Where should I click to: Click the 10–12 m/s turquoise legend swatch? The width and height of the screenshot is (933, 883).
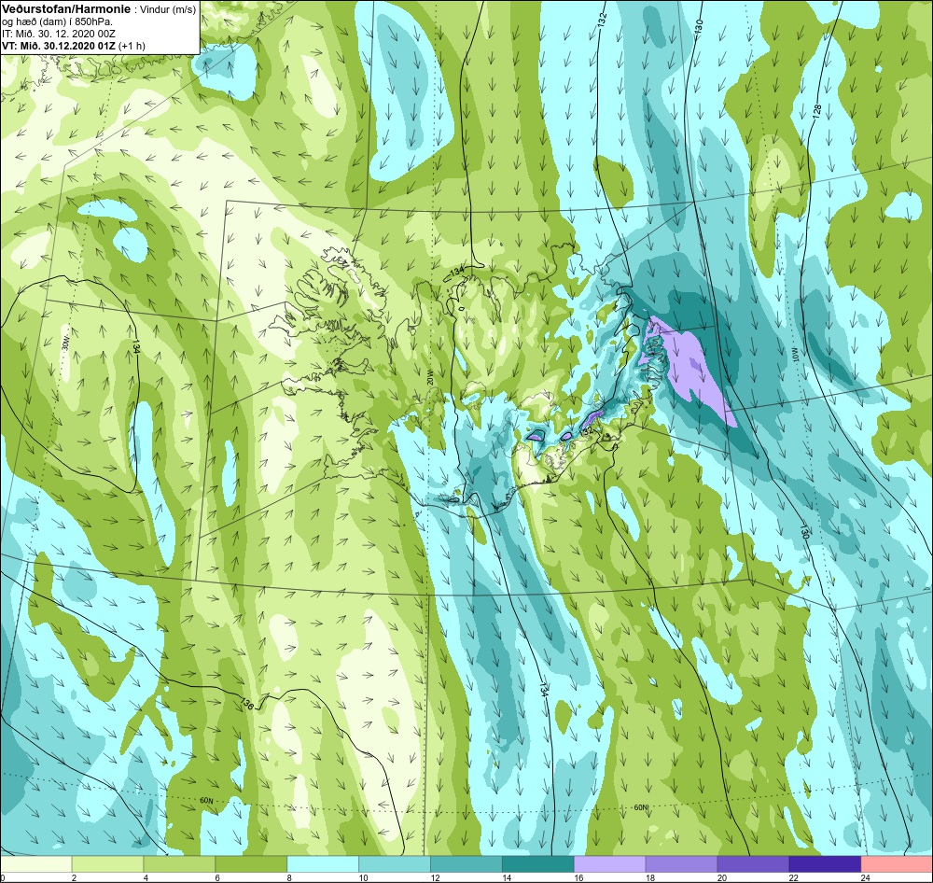click(x=395, y=863)
